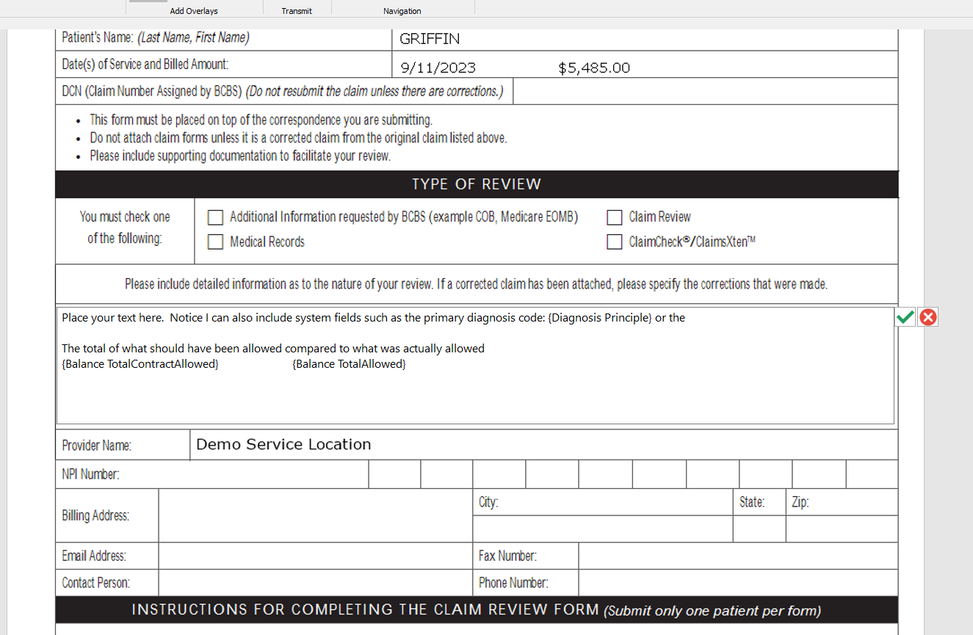Click the first NPI Number digit box
Viewport: 973px width, 635px height.
pyautogui.click(x=394, y=474)
